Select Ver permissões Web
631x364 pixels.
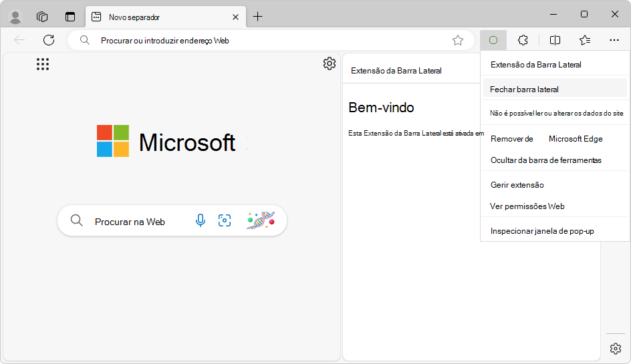click(555, 206)
